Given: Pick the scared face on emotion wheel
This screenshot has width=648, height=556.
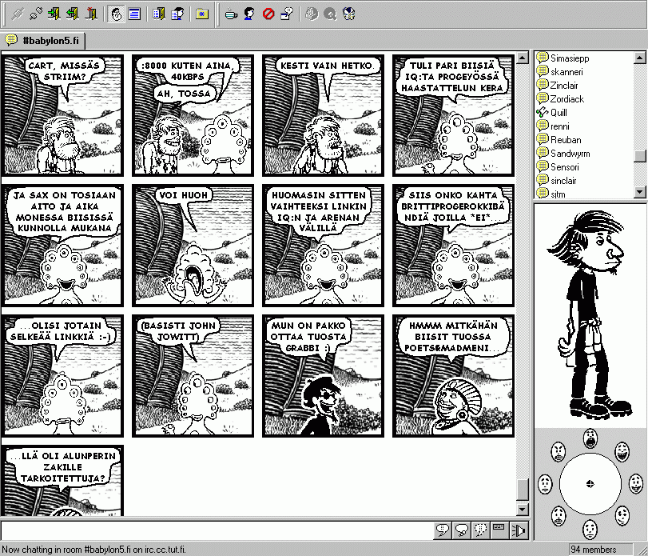Looking at the screenshot, I should click(x=559, y=515).
